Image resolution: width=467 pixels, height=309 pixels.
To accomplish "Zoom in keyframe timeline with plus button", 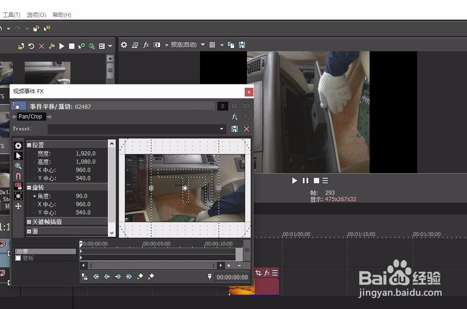I will [x=229, y=265].
